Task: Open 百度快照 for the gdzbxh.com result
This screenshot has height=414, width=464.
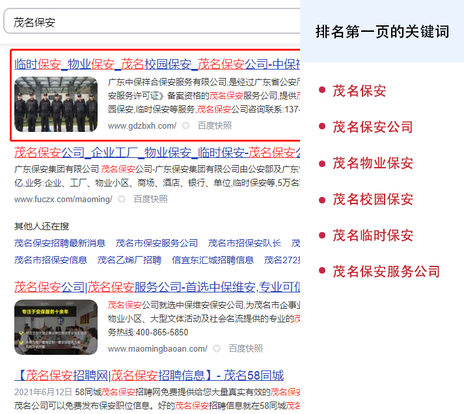Action: point(214,126)
